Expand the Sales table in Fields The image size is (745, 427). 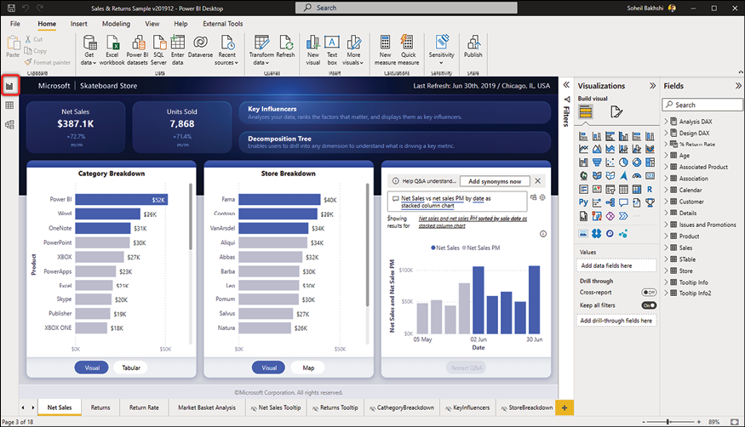tap(667, 248)
